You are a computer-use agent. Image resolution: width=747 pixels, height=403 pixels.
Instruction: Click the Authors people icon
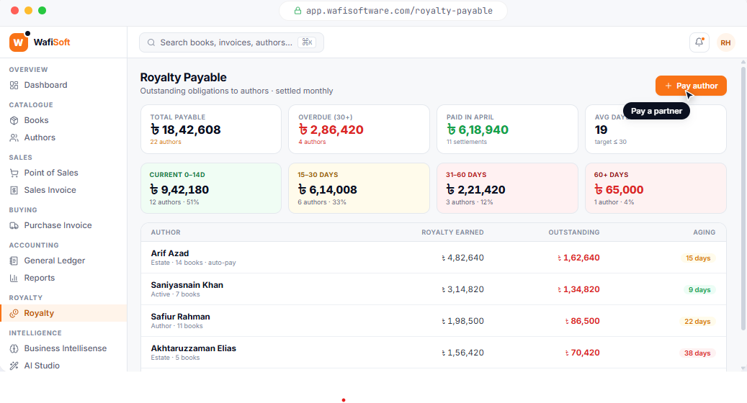pyautogui.click(x=14, y=137)
